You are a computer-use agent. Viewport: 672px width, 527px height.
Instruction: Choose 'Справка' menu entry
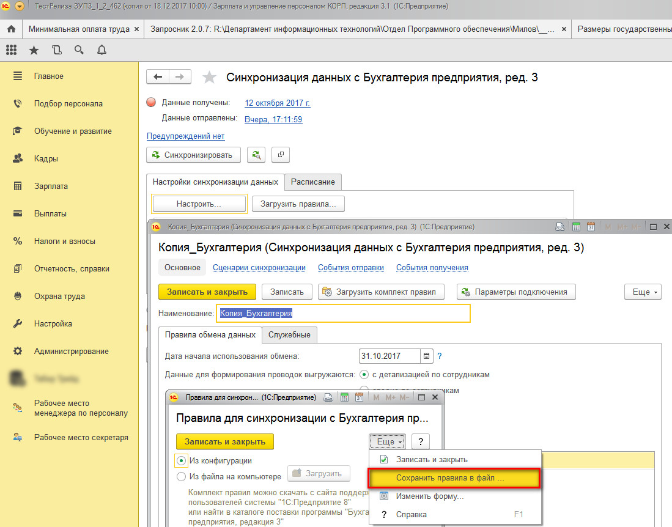point(455,514)
